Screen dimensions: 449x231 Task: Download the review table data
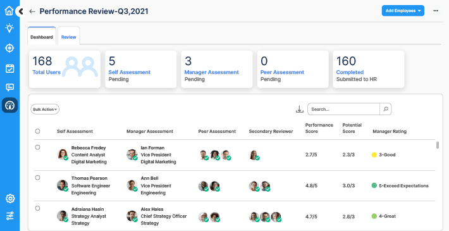coord(300,109)
